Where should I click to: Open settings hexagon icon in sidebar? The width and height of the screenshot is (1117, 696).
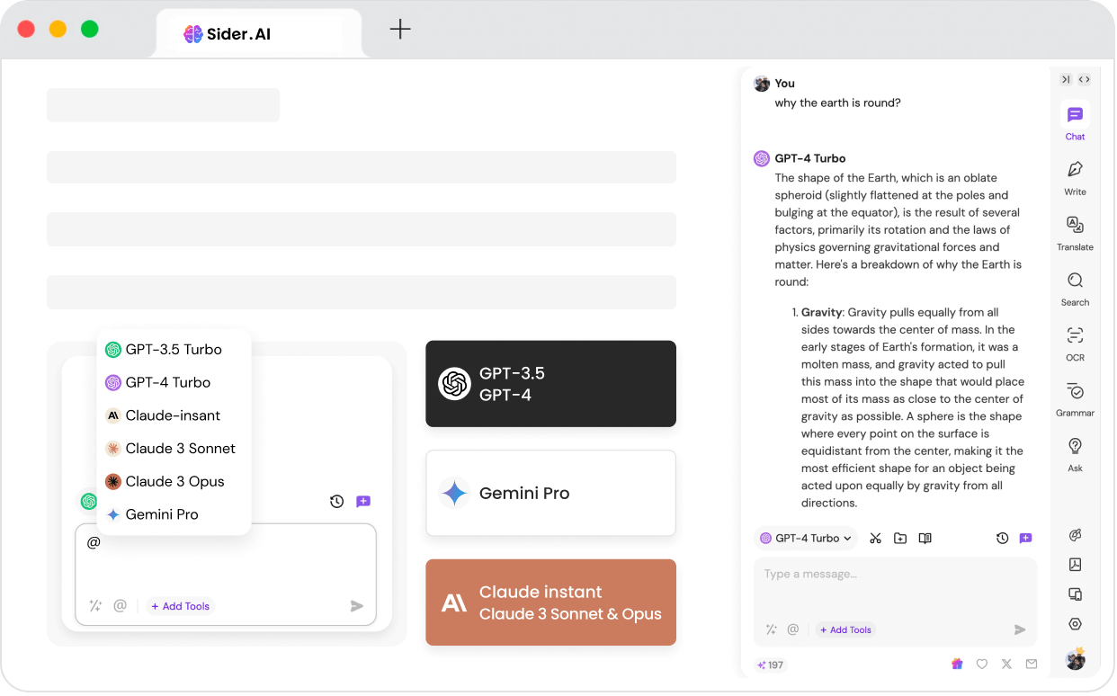coord(1075,624)
